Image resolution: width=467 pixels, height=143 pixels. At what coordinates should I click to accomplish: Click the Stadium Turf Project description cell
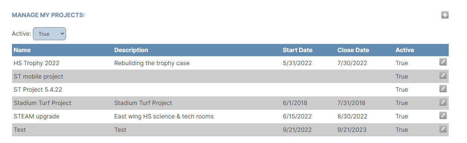coord(143,103)
